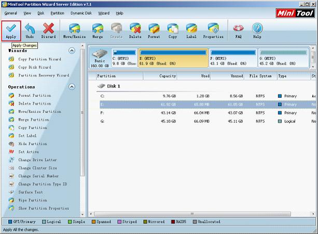Open the General menu

click(x=10, y=13)
